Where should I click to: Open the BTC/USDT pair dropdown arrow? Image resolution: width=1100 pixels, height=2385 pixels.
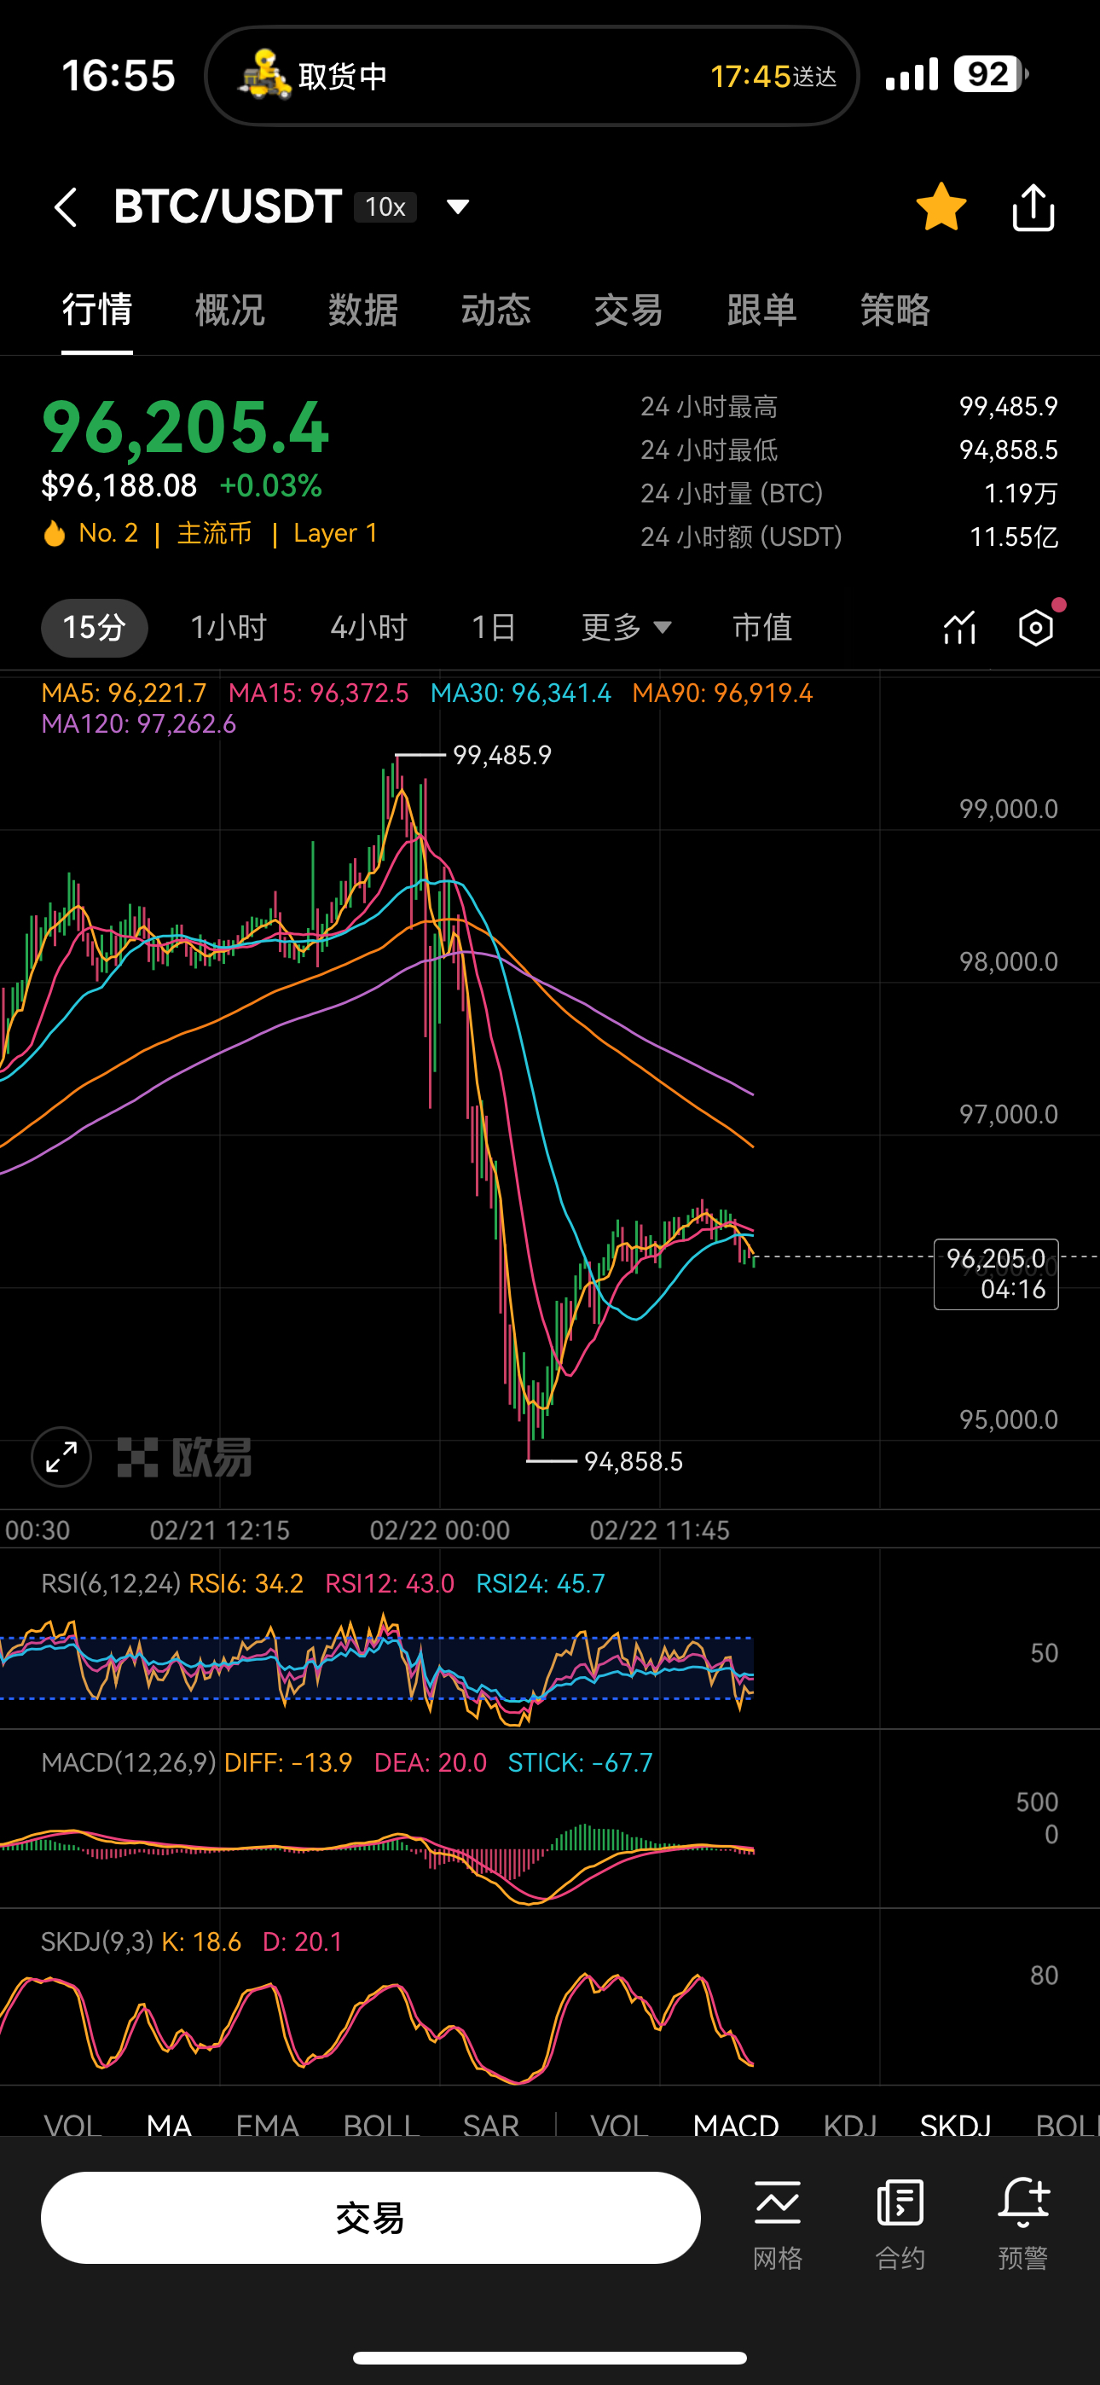tap(457, 206)
